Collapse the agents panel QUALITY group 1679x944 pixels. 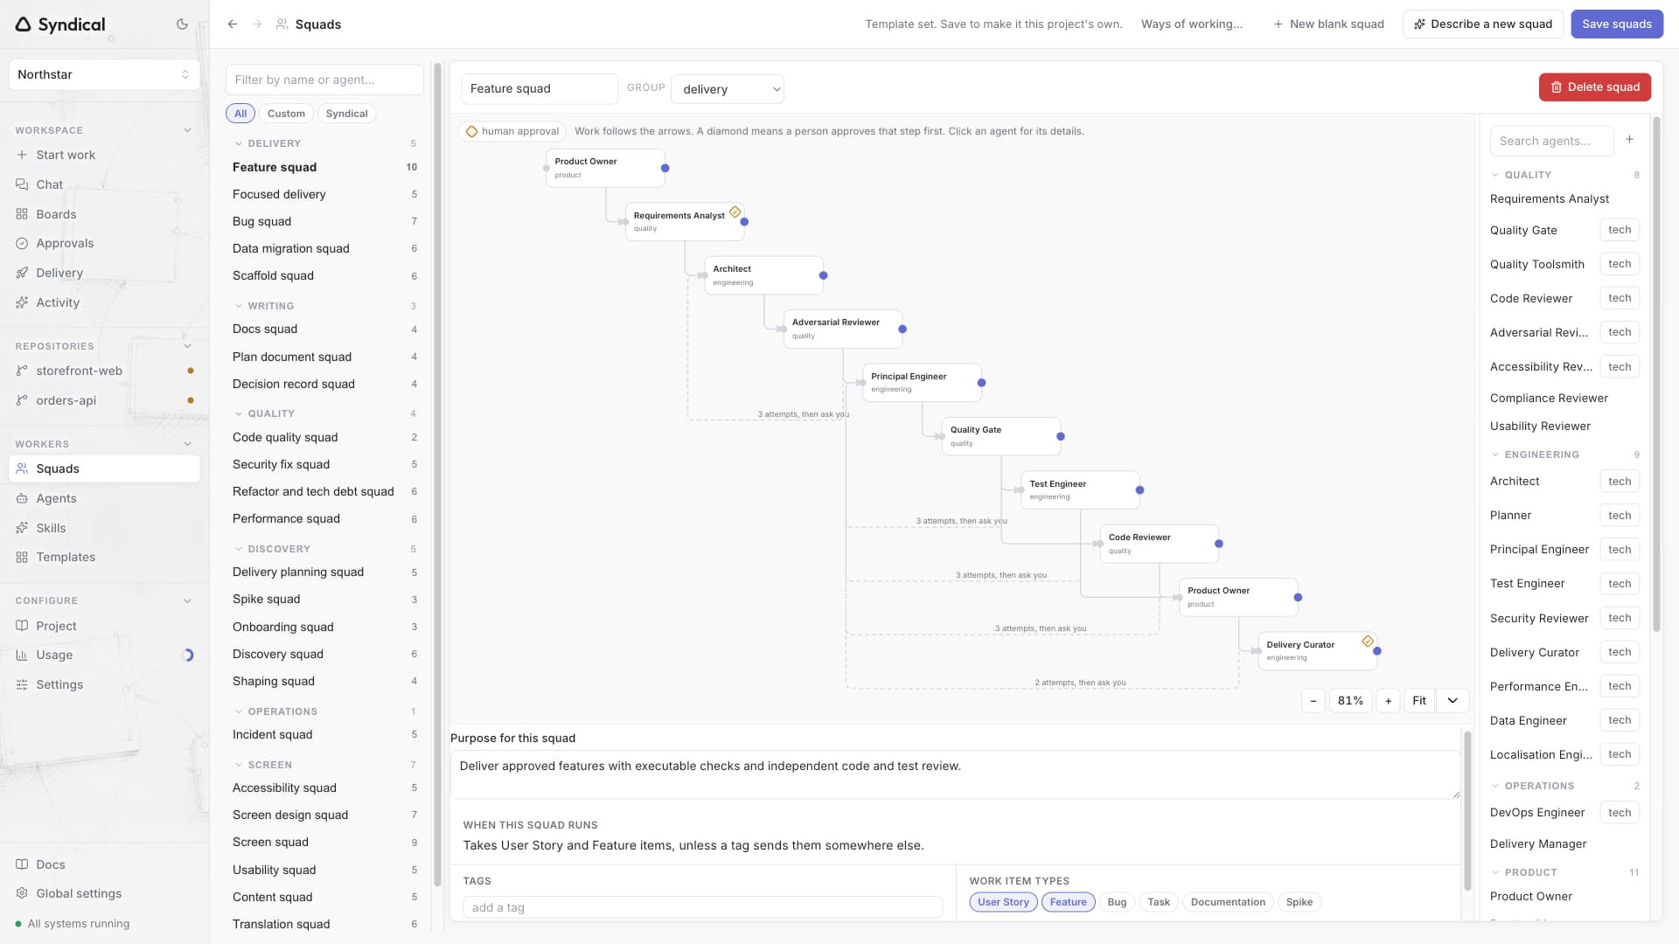(1495, 175)
